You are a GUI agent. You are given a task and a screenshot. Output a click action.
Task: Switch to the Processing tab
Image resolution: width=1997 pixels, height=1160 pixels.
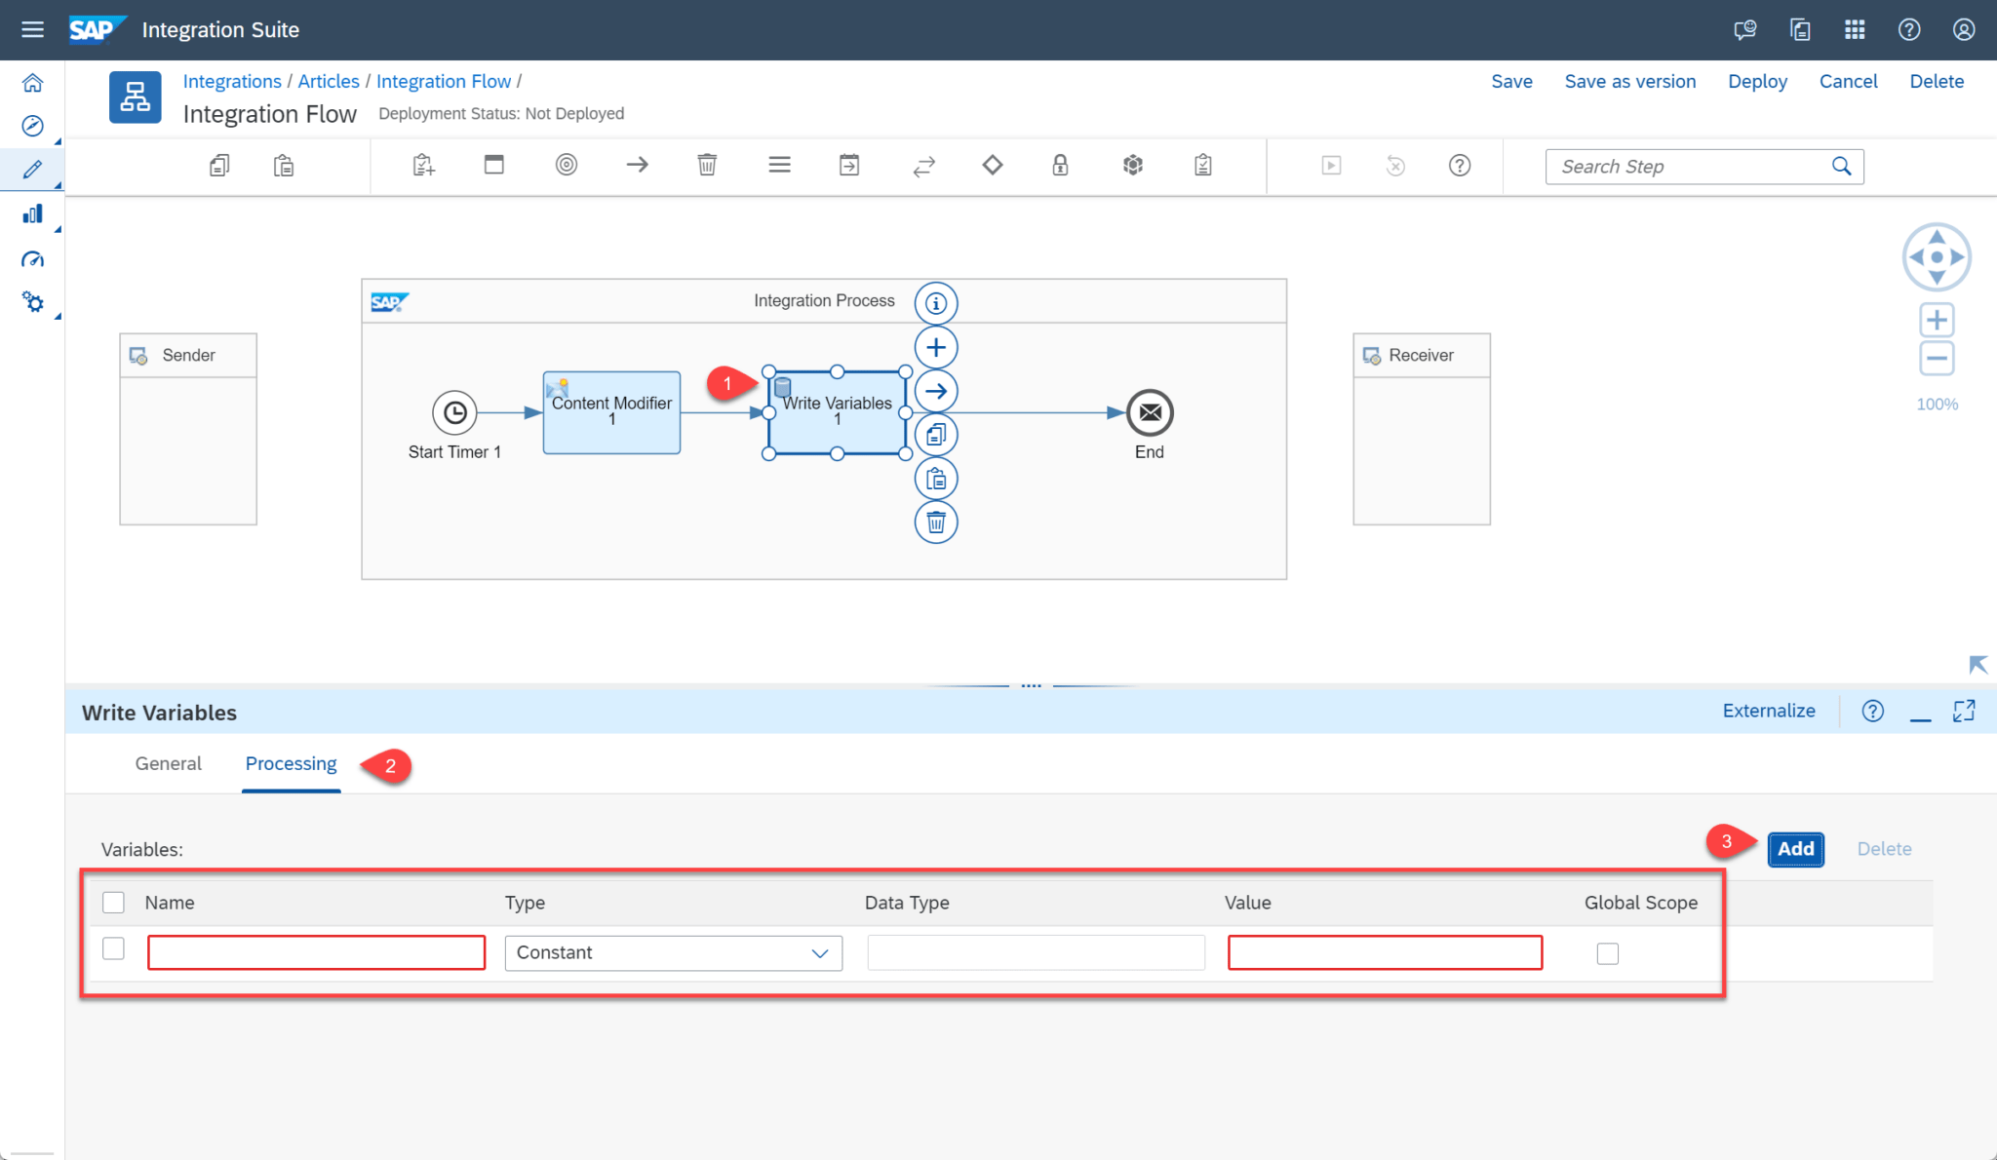click(291, 763)
